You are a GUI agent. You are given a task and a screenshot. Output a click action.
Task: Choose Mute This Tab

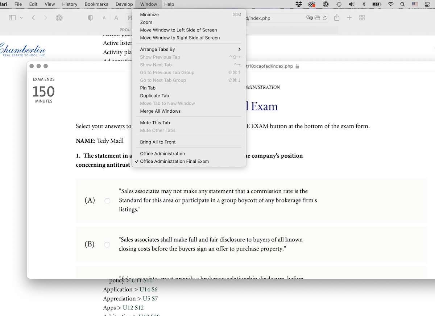(189, 123)
